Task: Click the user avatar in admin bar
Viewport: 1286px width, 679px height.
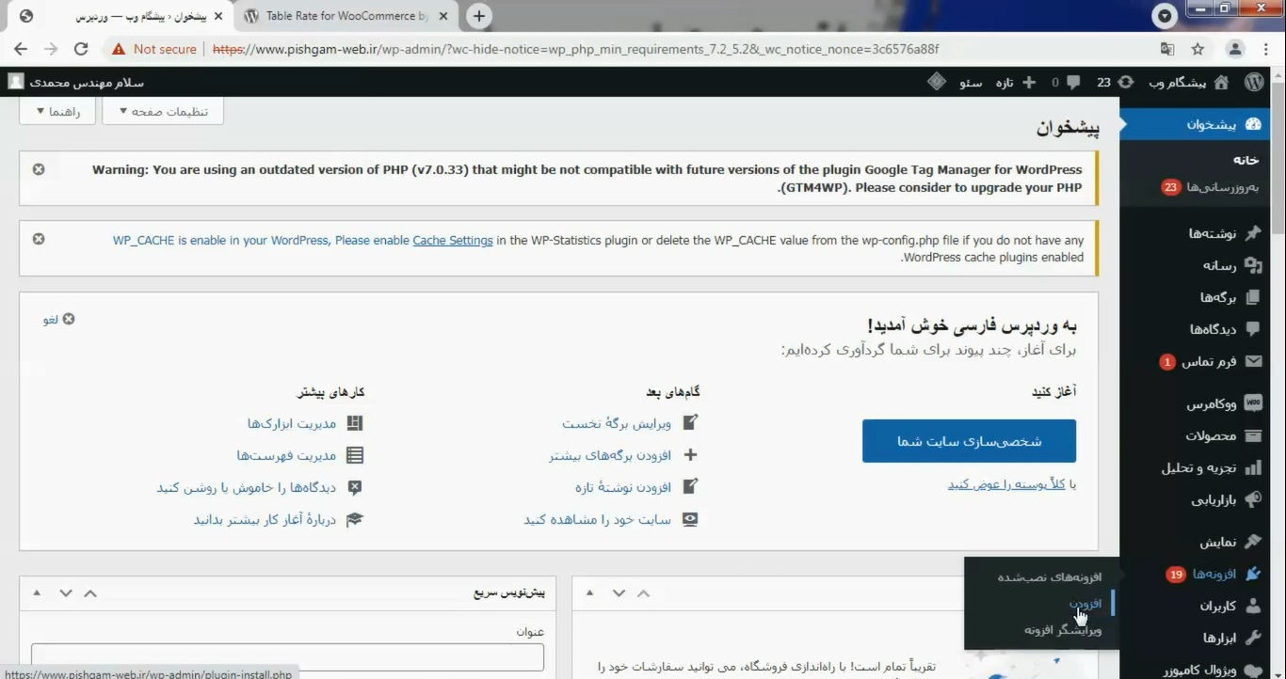Action: coord(16,82)
